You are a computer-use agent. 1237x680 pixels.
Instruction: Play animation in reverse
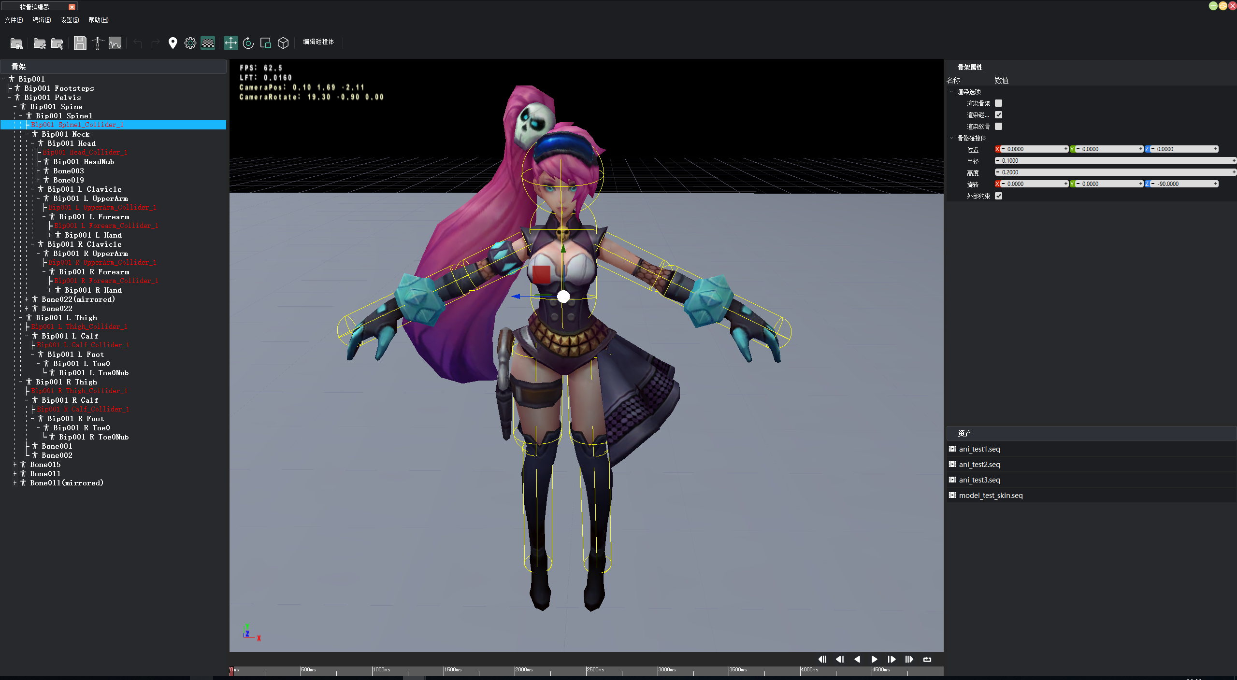857,659
